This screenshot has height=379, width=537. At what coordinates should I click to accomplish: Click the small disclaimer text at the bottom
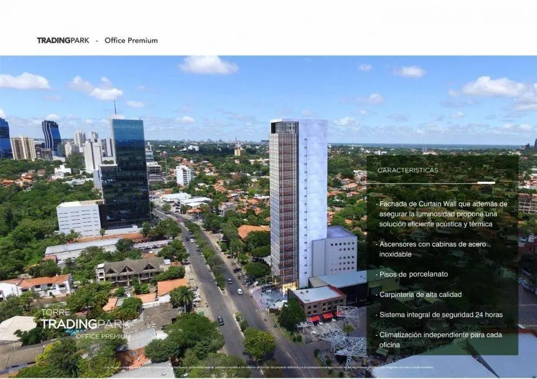268,367
